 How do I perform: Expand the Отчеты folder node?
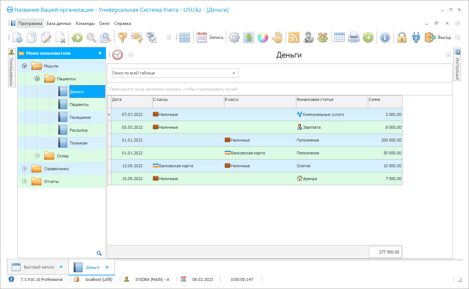(25, 182)
